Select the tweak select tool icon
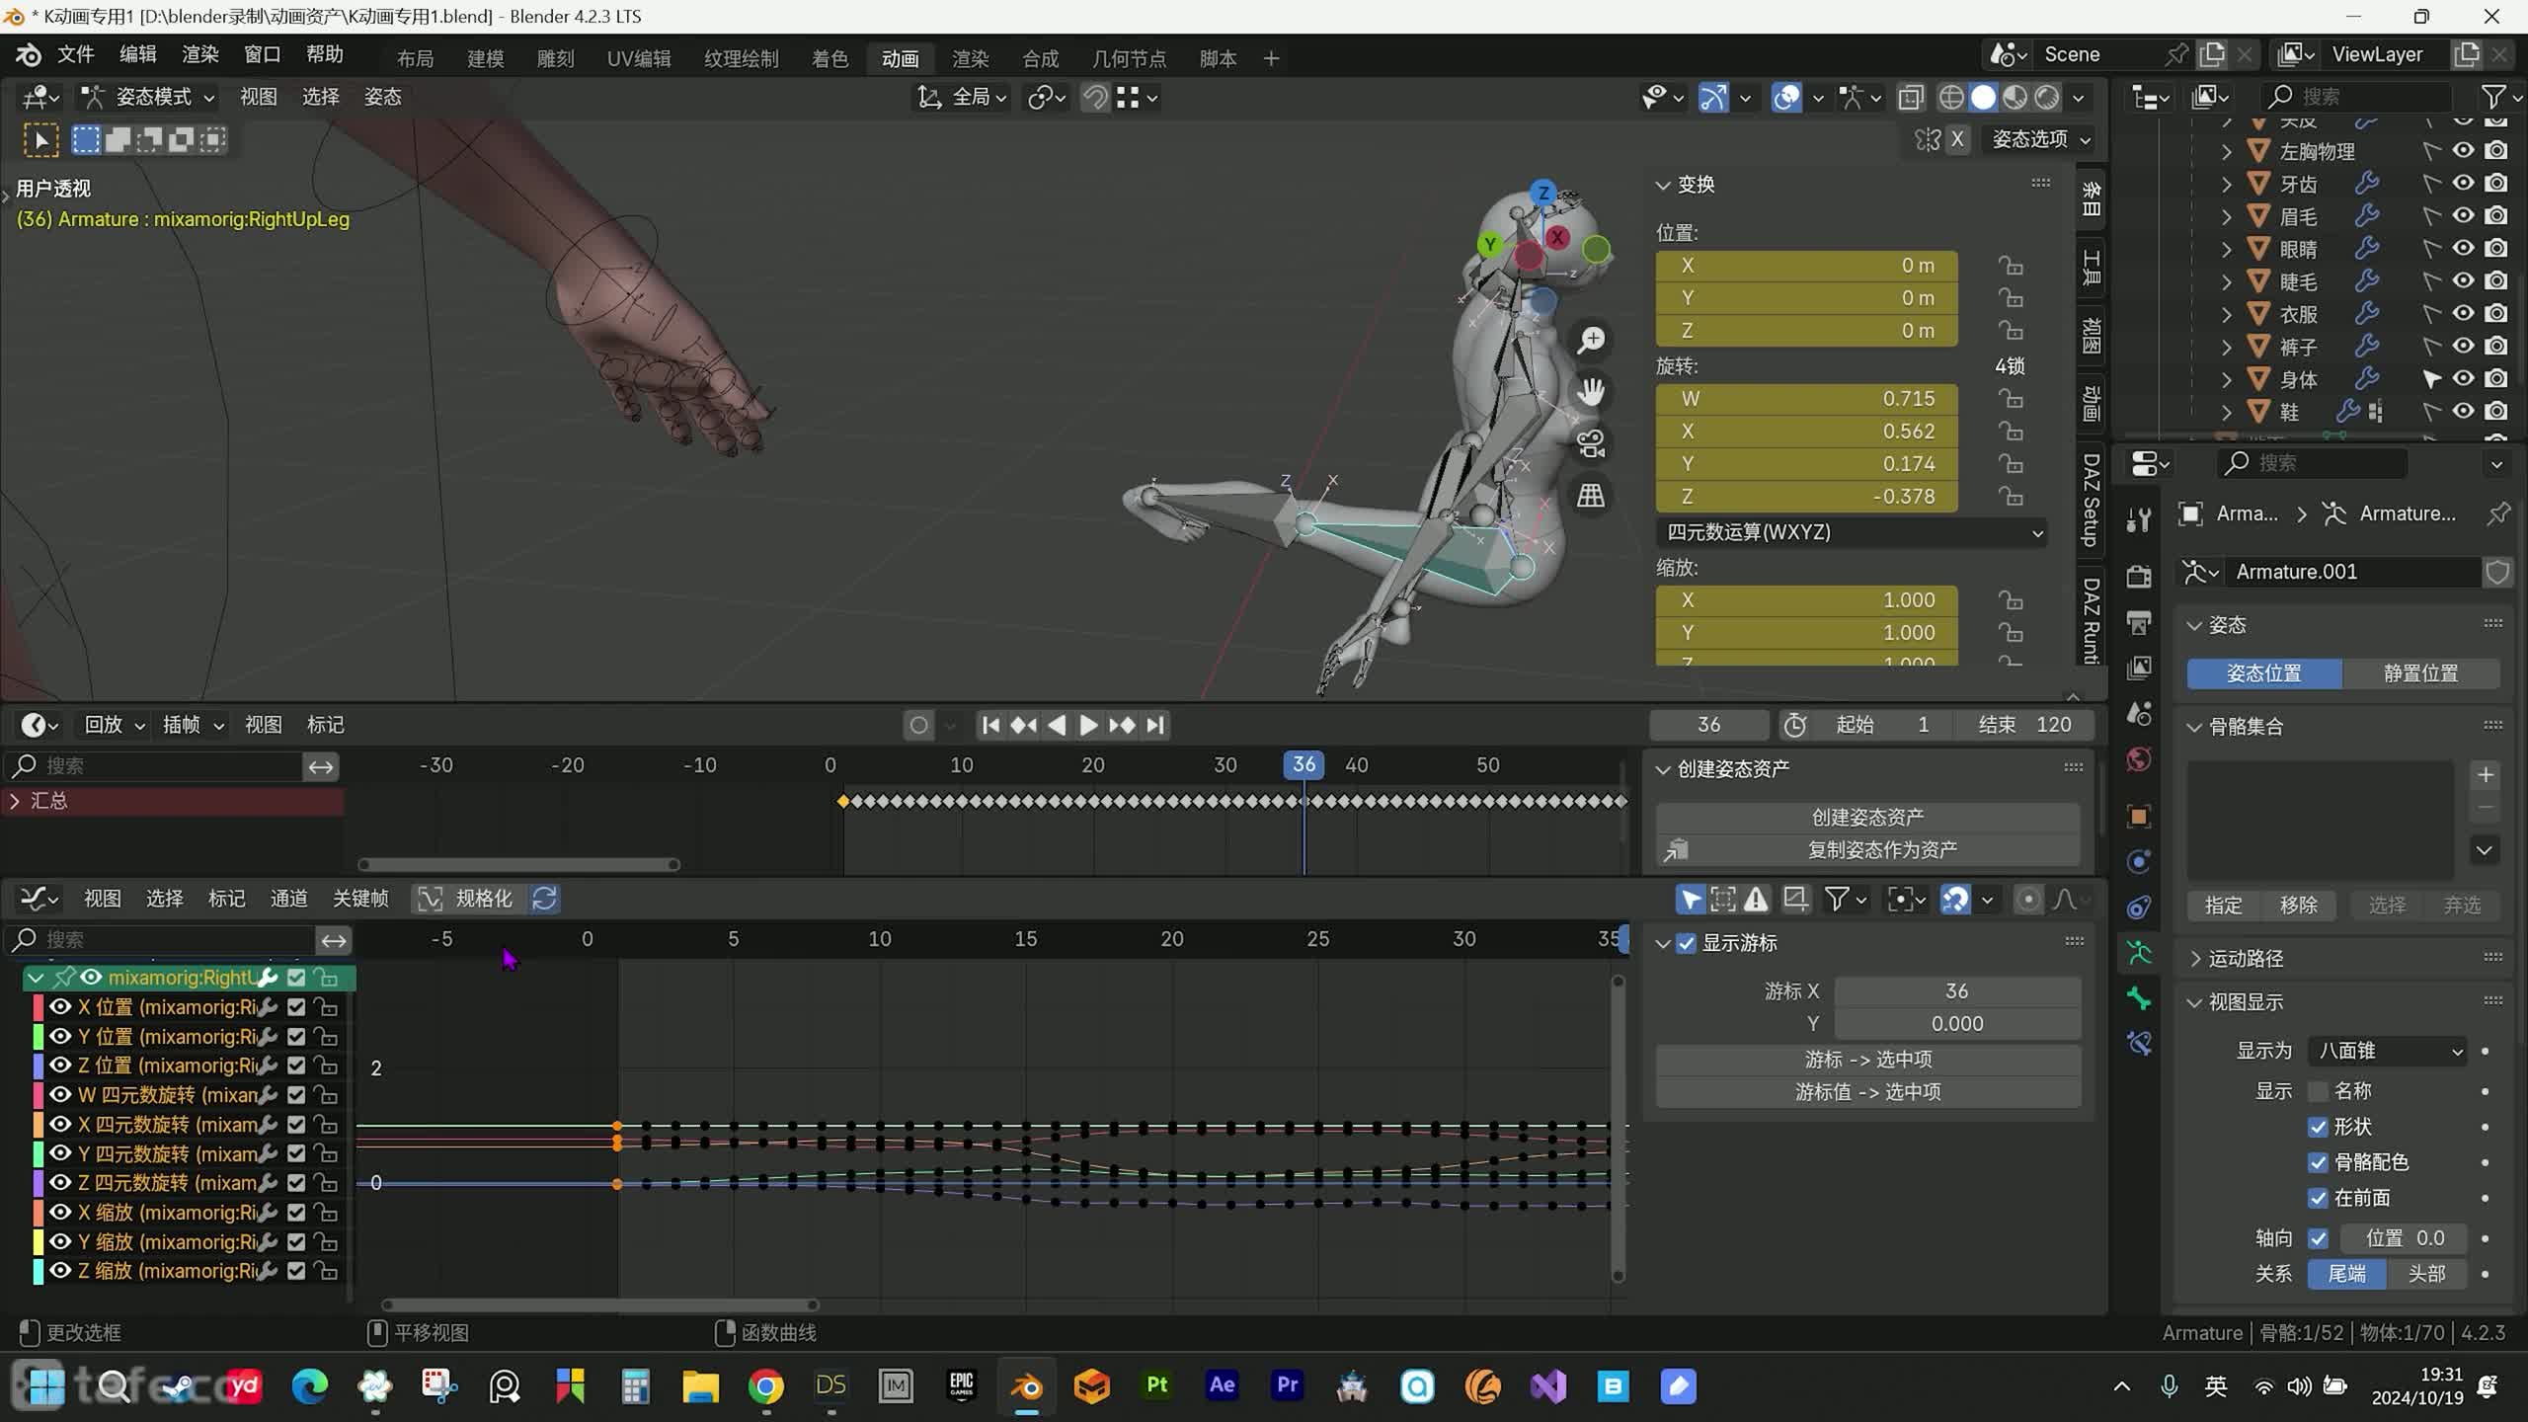2528x1422 pixels. click(40, 140)
